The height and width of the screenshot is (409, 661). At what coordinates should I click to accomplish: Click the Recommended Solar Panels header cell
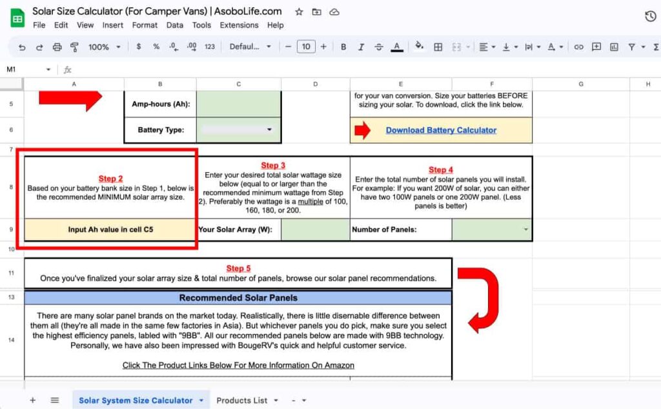pos(238,298)
